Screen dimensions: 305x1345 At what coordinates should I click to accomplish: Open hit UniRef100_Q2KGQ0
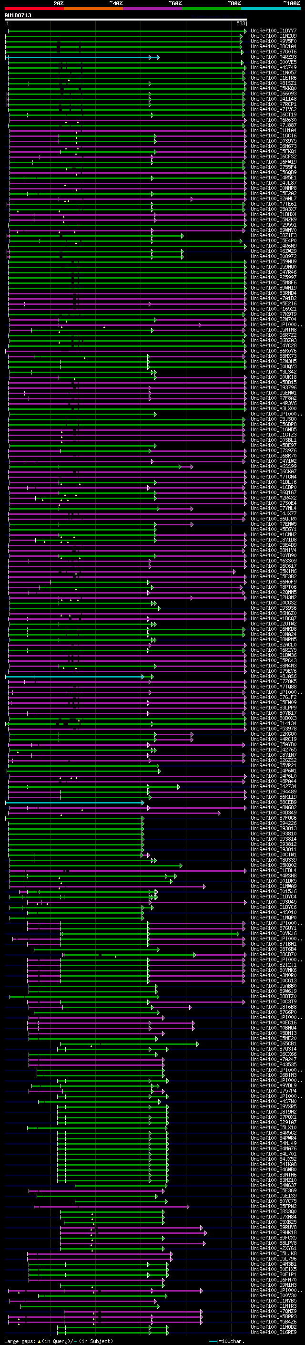[x=274, y=734]
